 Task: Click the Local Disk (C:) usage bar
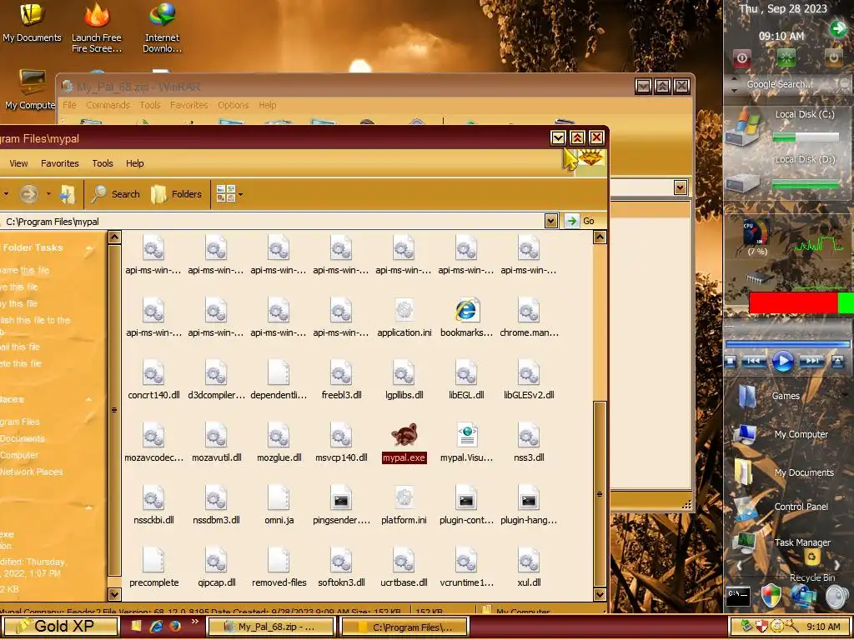(x=806, y=137)
